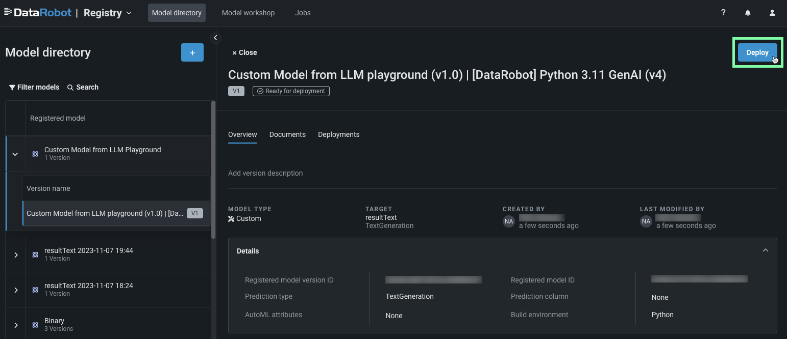Open the notifications bell icon

coord(748,13)
